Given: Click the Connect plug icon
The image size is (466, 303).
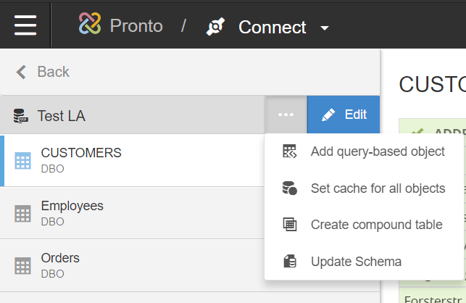Looking at the screenshot, I should 215,28.
